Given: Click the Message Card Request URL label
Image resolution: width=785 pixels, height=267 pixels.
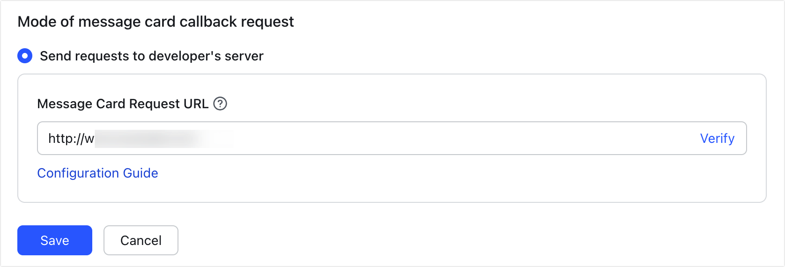Looking at the screenshot, I should click(123, 104).
